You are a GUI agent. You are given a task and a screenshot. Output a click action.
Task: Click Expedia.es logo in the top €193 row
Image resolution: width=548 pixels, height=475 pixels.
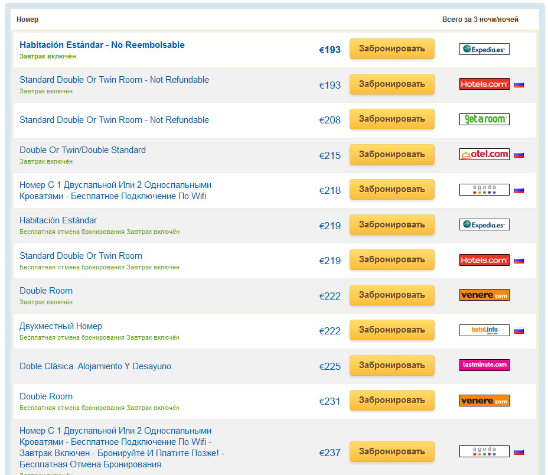[484, 50]
